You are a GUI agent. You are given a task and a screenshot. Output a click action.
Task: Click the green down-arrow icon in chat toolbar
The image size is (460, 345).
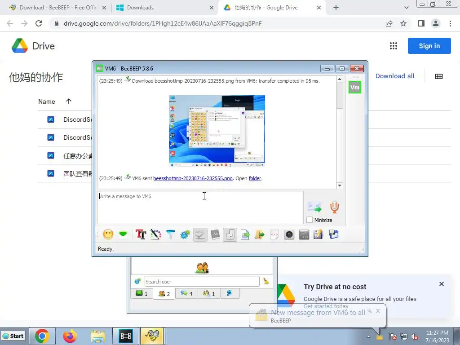(x=123, y=234)
